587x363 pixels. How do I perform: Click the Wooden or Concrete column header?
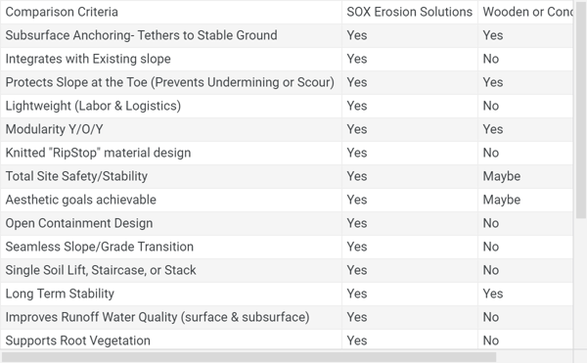coord(527,12)
